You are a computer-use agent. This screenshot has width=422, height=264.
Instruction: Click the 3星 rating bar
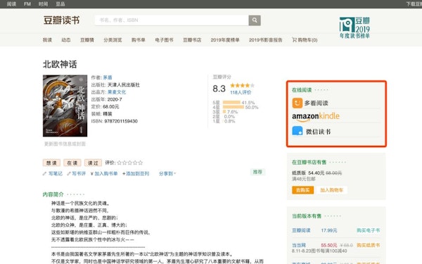[x=224, y=111]
